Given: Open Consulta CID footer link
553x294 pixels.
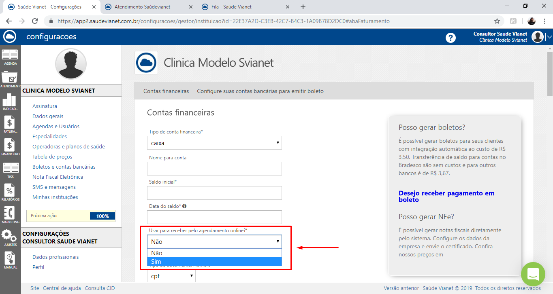Looking at the screenshot, I should [100, 288].
